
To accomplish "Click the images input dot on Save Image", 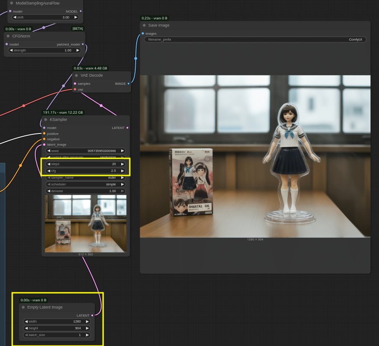I will pos(143,33).
